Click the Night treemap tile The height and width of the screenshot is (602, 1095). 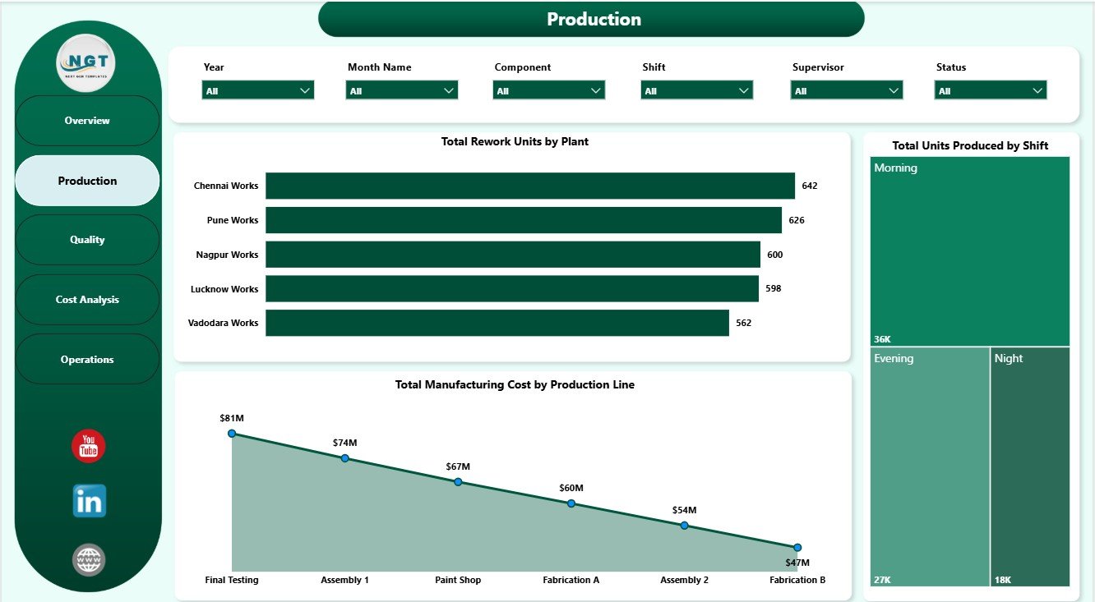(1030, 466)
